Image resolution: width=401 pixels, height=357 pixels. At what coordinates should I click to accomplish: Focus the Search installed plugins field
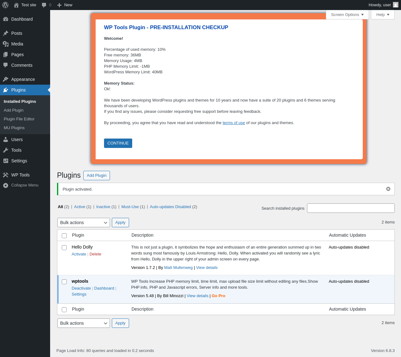click(x=351, y=208)
